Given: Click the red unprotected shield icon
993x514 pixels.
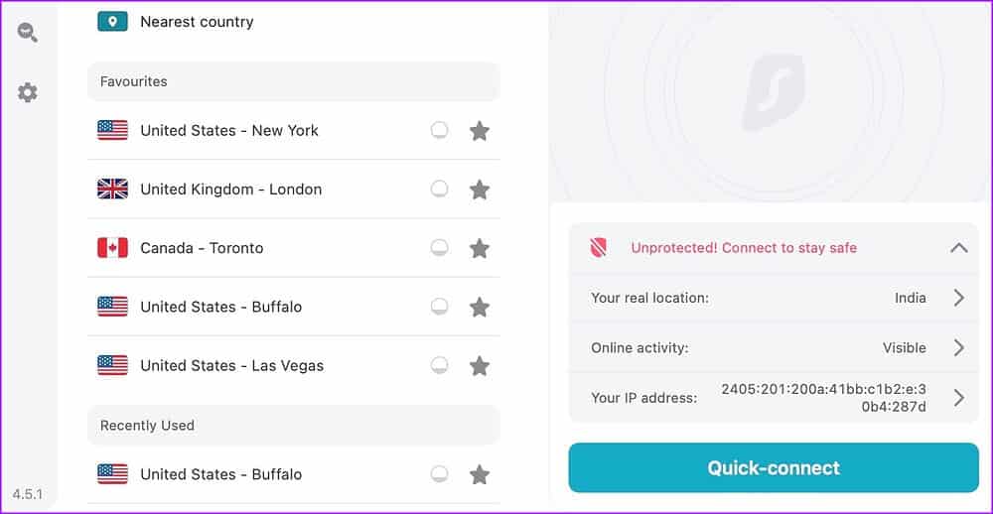Looking at the screenshot, I should pyautogui.click(x=598, y=248).
